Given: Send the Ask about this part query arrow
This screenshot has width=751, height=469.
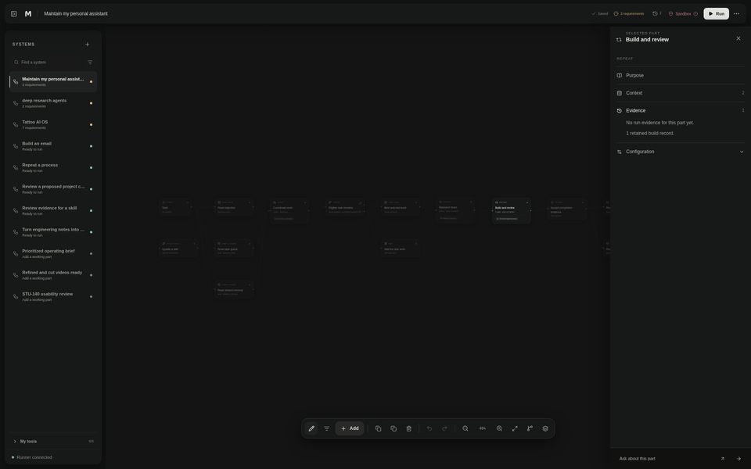Looking at the screenshot, I should coord(738,459).
